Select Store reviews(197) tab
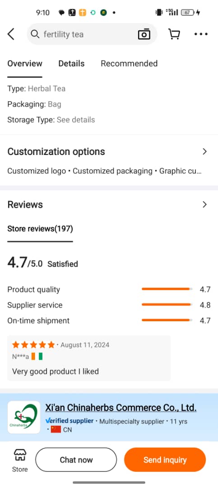Image resolution: width=218 pixels, height=488 pixels. pyautogui.click(x=40, y=229)
